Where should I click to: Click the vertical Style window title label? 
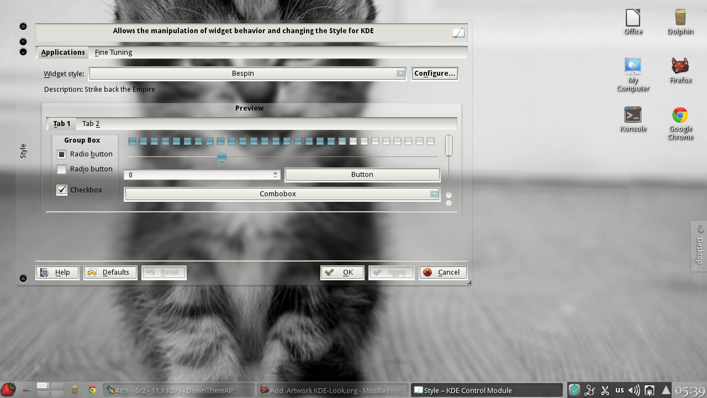[x=23, y=151]
